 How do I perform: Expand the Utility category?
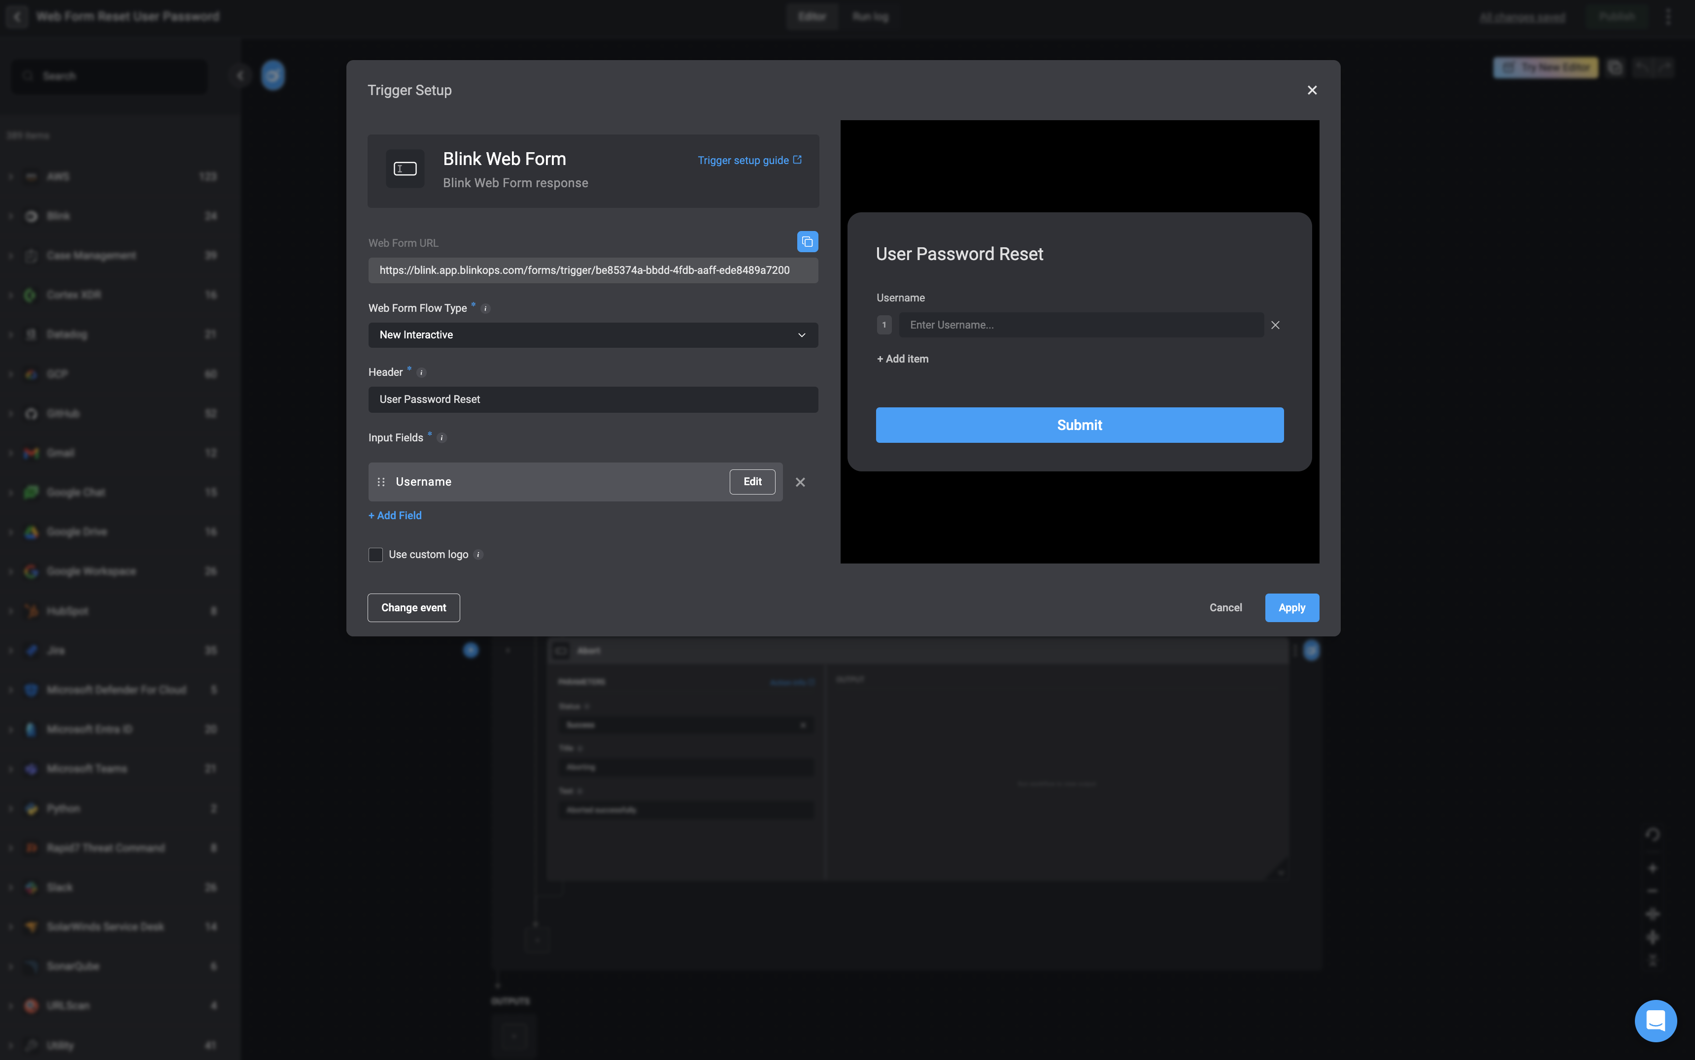pos(11,1046)
